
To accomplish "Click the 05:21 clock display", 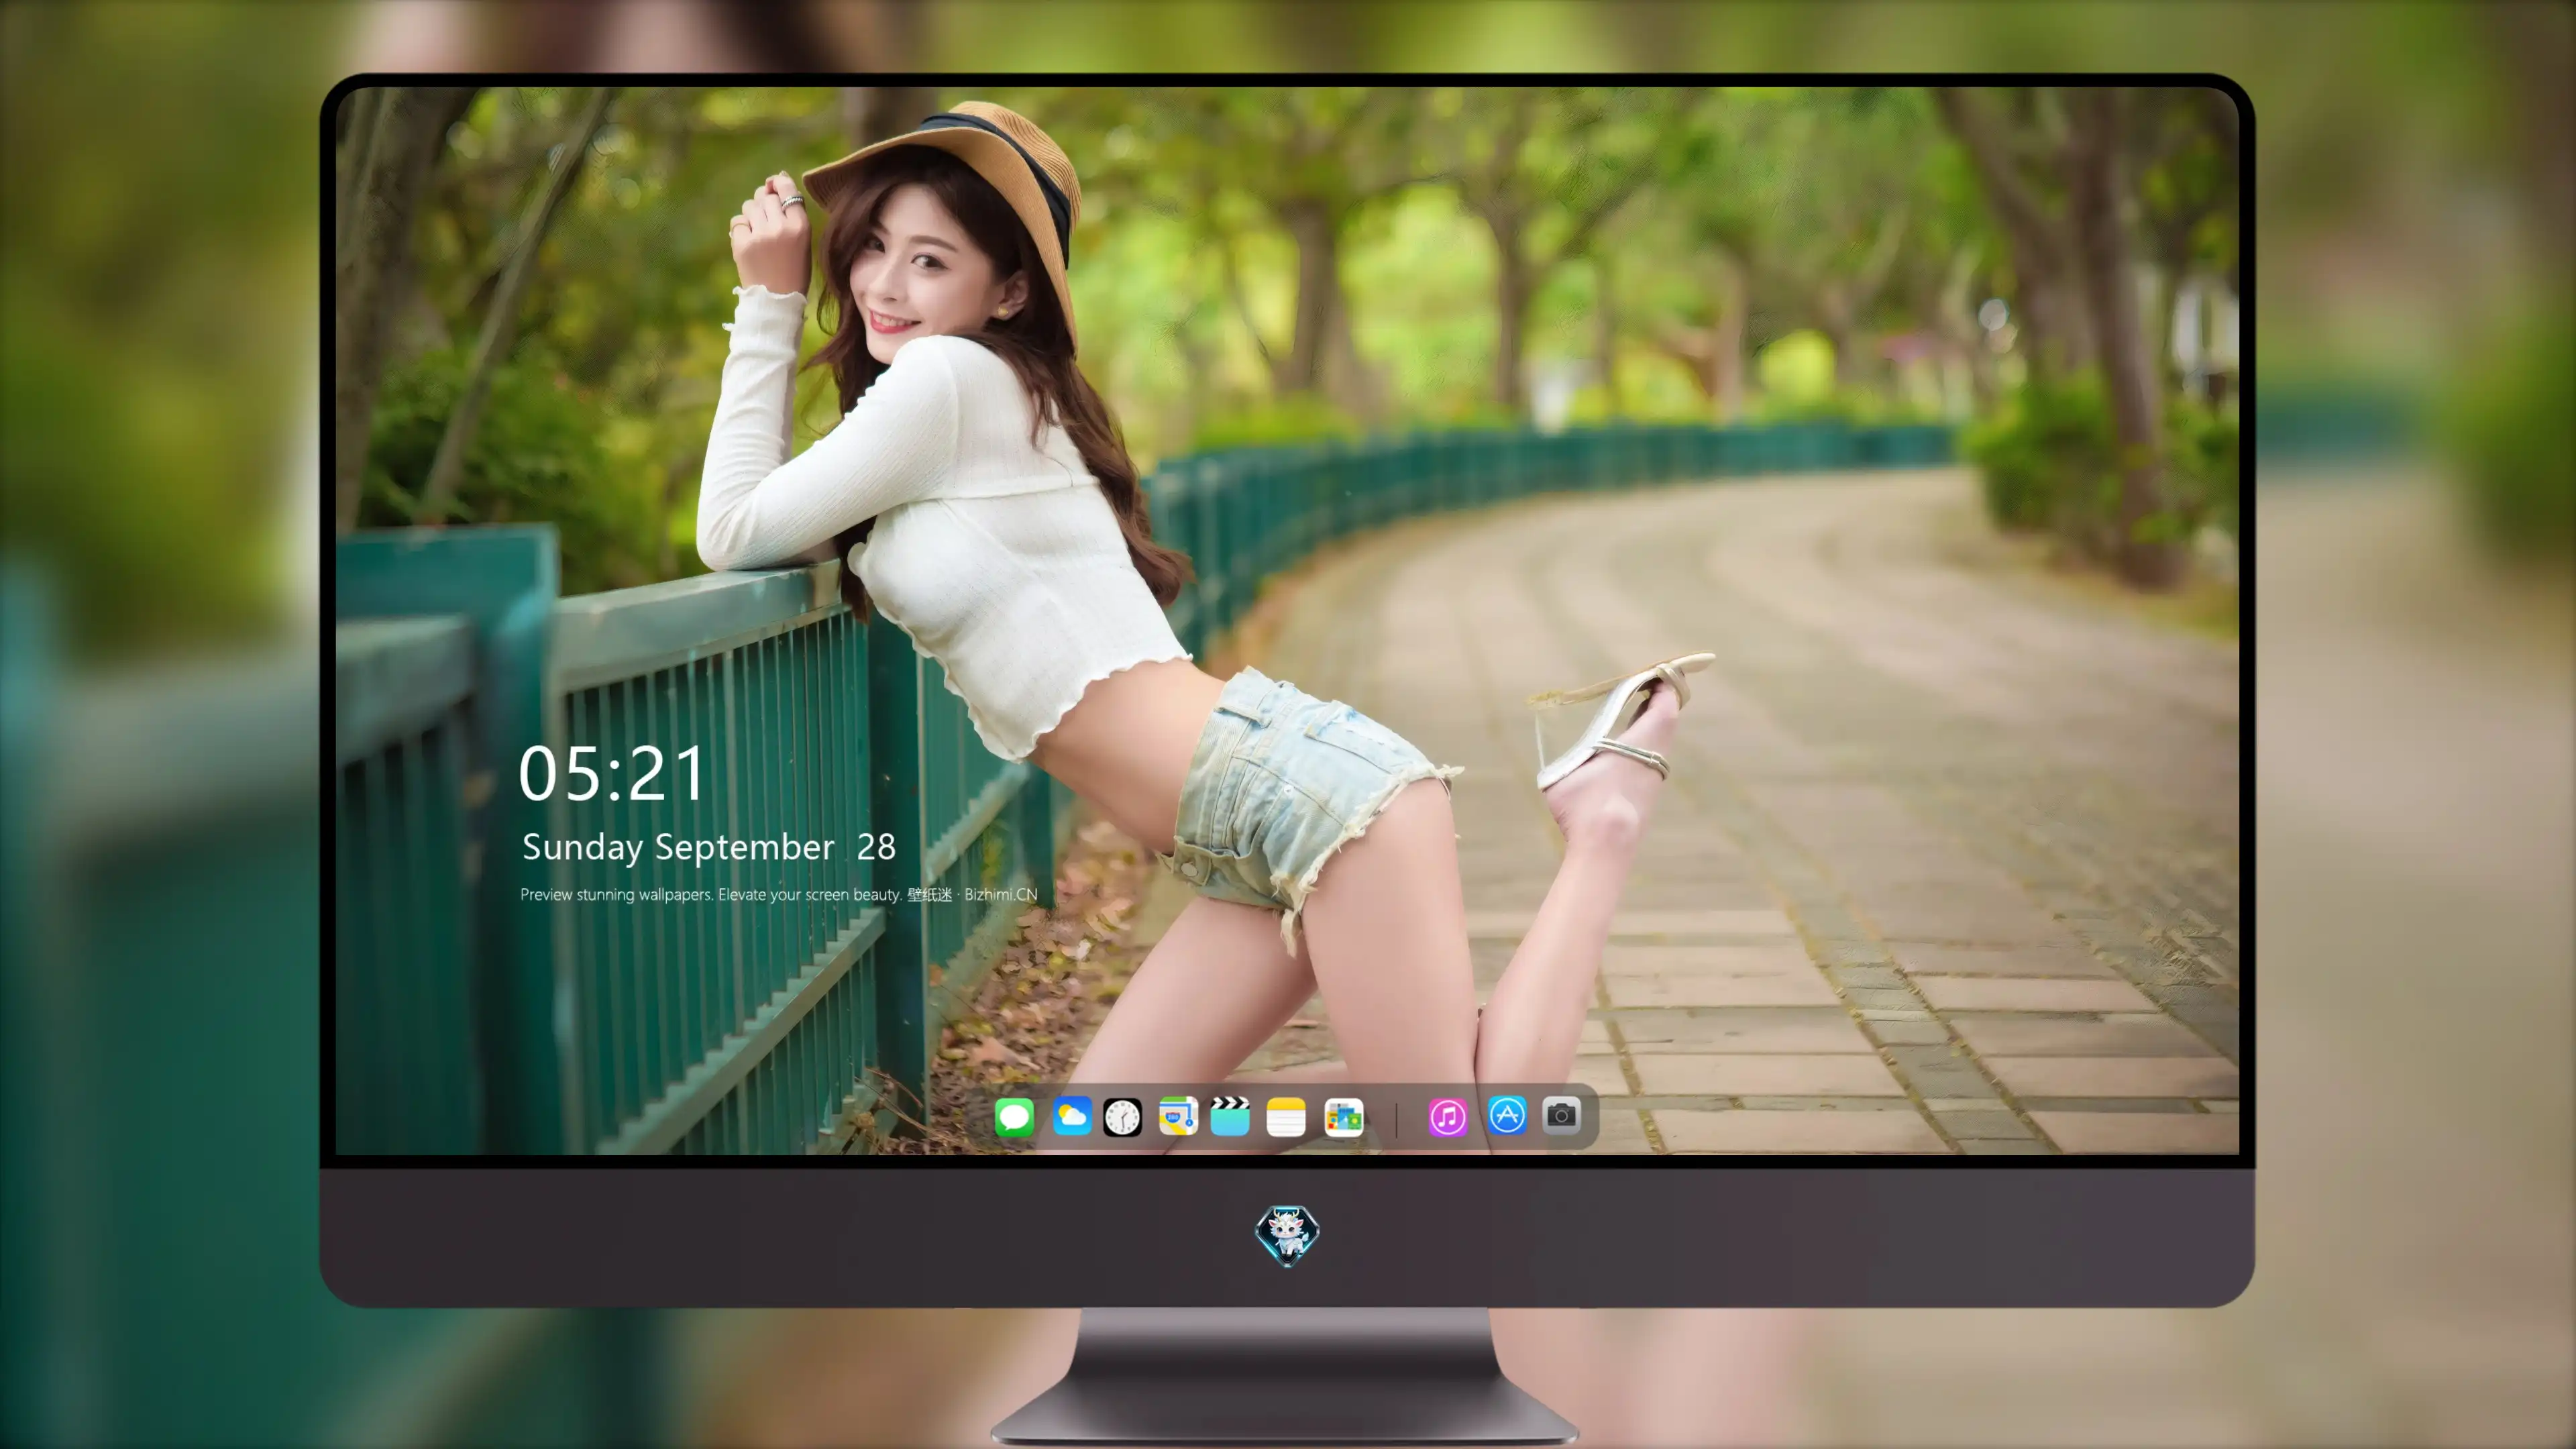I will [612, 773].
